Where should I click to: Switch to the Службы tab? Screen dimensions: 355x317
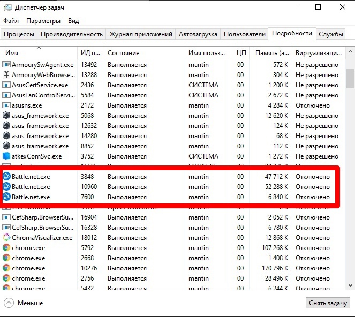(331, 34)
